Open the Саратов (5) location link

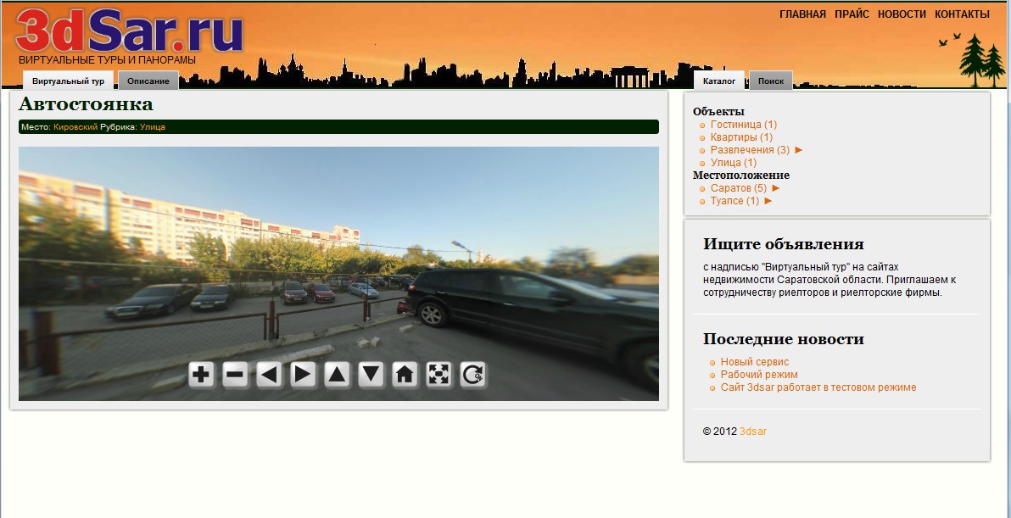pos(738,188)
